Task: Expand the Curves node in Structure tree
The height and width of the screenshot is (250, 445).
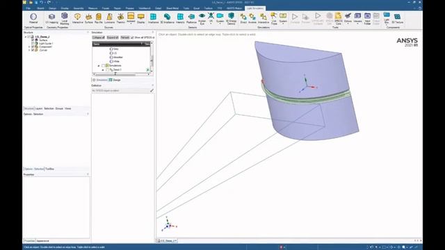Action: [x=29, y=50]
